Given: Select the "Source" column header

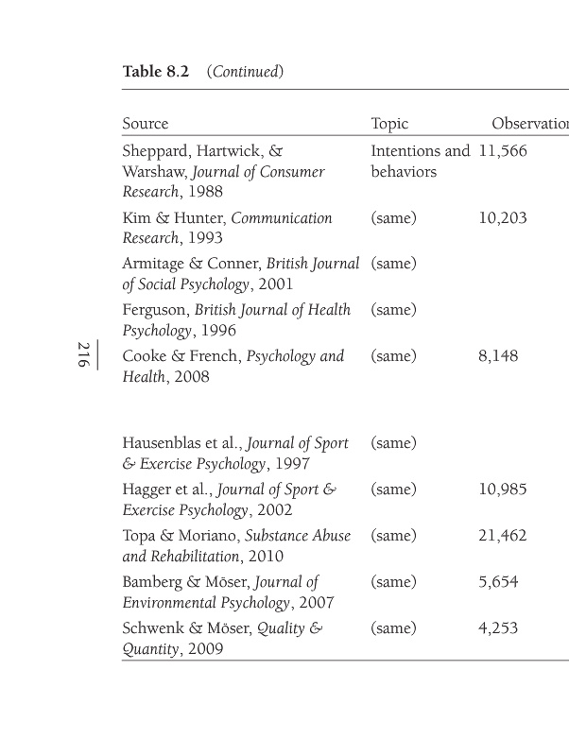Looking at the screenshot, I should [x=146, y=124].
